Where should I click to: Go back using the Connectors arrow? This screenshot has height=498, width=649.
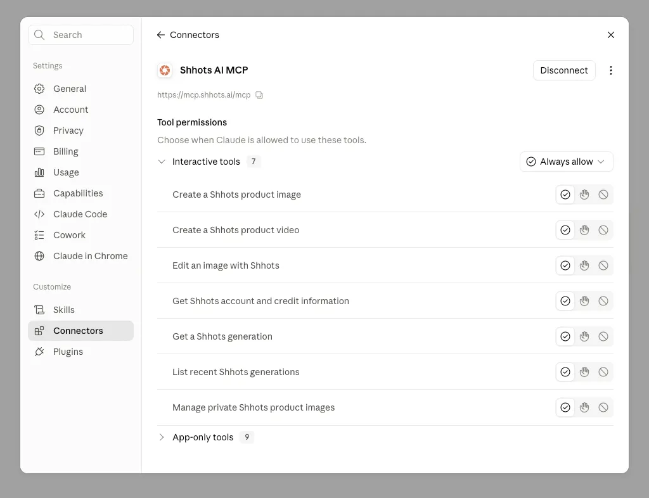click(x=161, y=35)
